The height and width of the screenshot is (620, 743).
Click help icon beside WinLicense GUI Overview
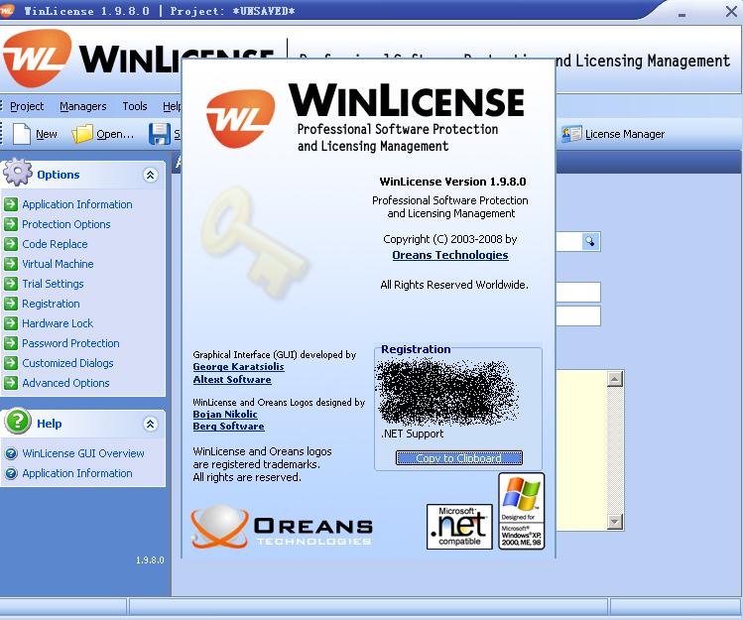point(11,453)
